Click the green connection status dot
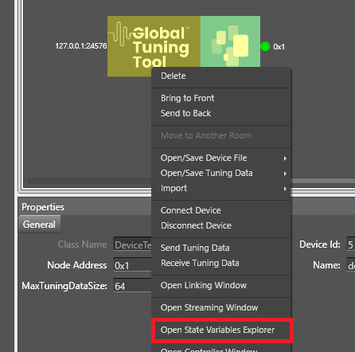This screenshot has height=352, width=355. coord(265,46)
